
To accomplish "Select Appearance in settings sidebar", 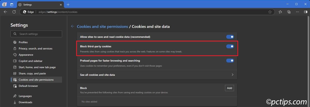I will pos(26,55).
